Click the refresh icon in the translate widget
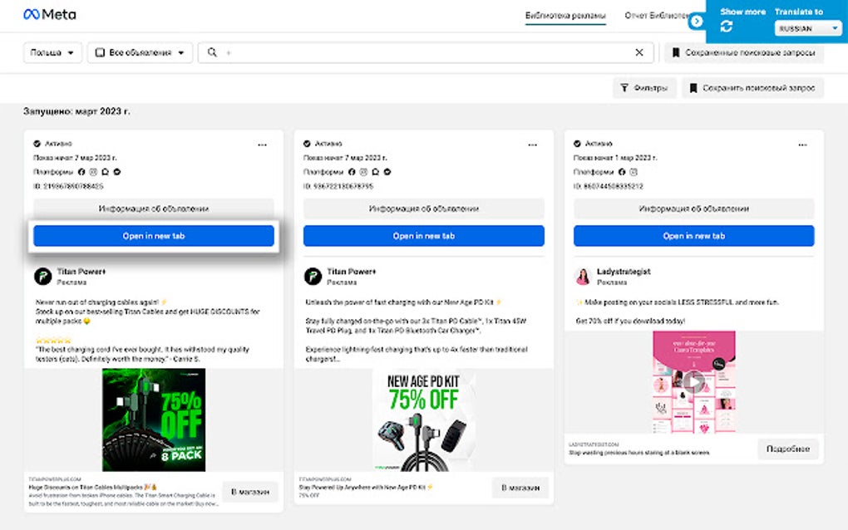 click(x=727, y=26)
